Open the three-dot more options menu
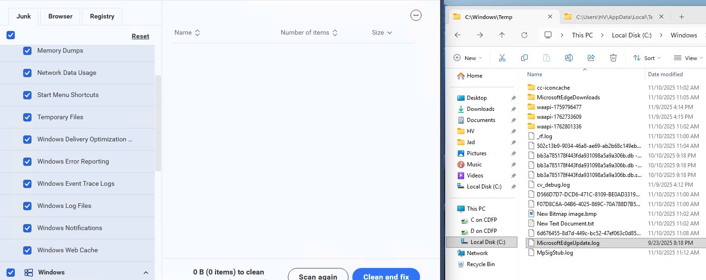This screenshot has width=706, height=280. (x=416, y=15)
